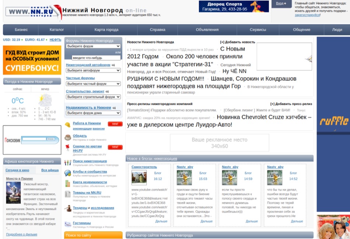The width and height of the screenshot is (350, 239).
Task: Click the Дворец Спорта banner
Action: 234,7
